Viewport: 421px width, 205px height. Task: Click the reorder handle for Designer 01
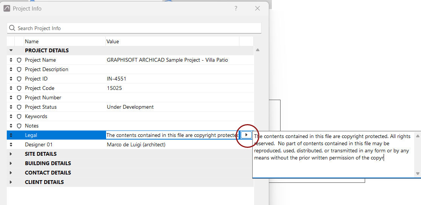(11, 144)
